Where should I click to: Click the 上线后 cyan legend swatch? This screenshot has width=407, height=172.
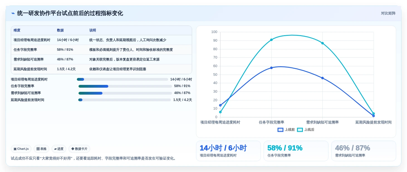[x=300, y=130]
